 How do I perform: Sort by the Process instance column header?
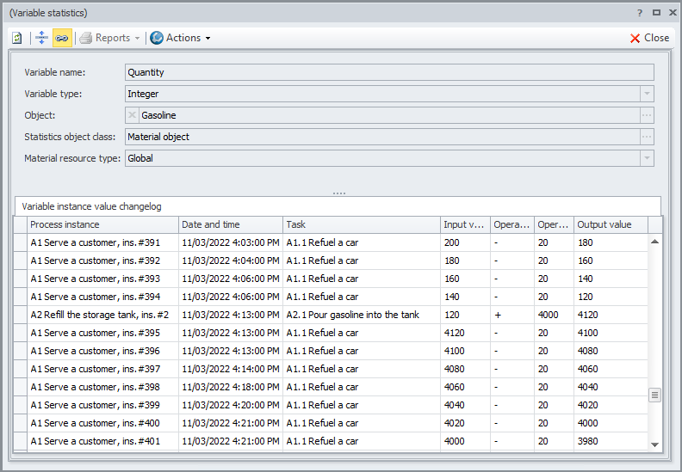pyautogui.click(x=102, y=224)
